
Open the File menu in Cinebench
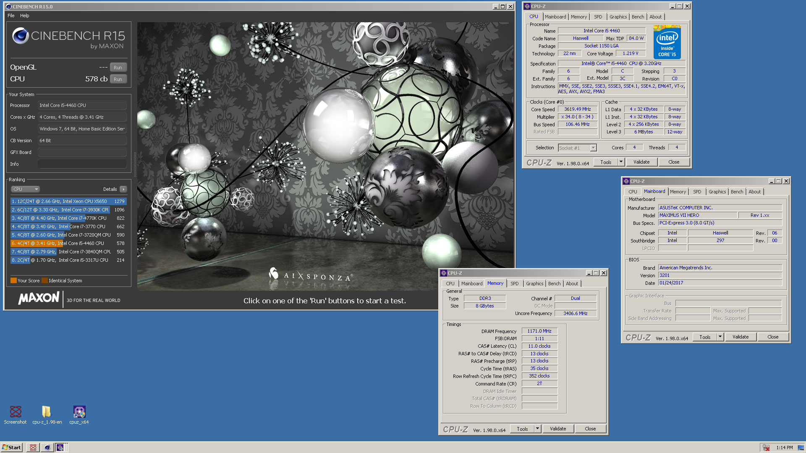11,16
